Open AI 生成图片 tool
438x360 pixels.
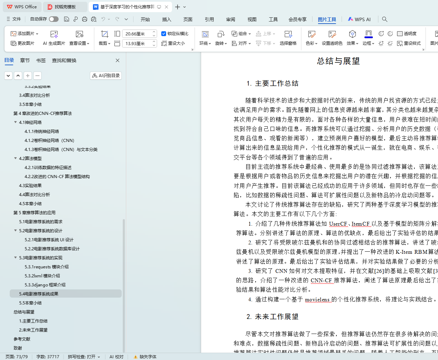pyautogui.click(x=54, y=37)
